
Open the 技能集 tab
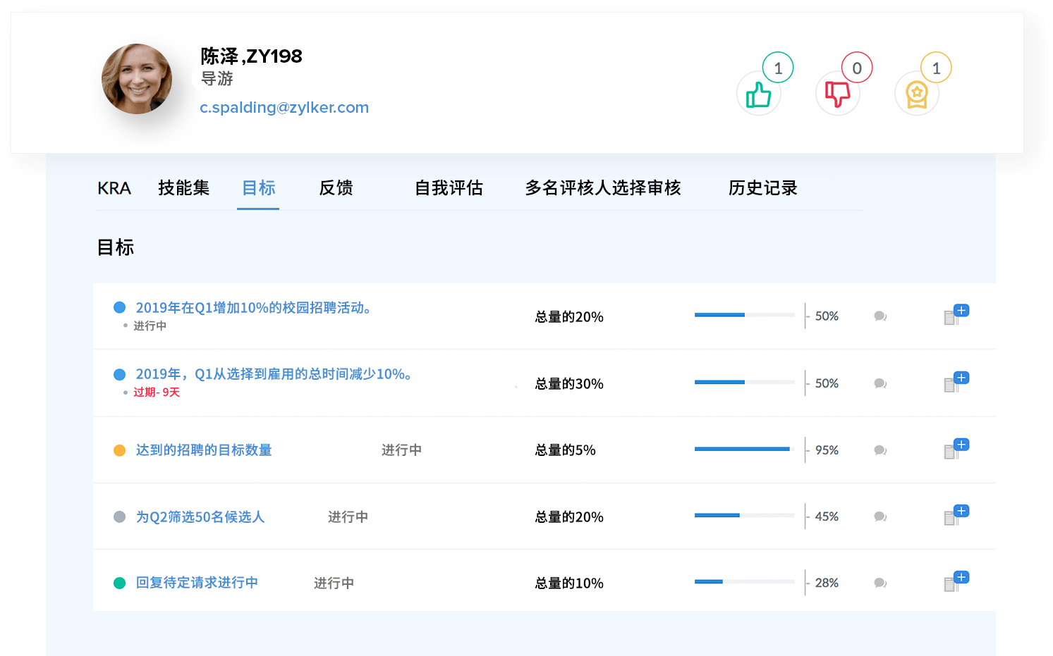pyautogui.click(x=183, y=188)
